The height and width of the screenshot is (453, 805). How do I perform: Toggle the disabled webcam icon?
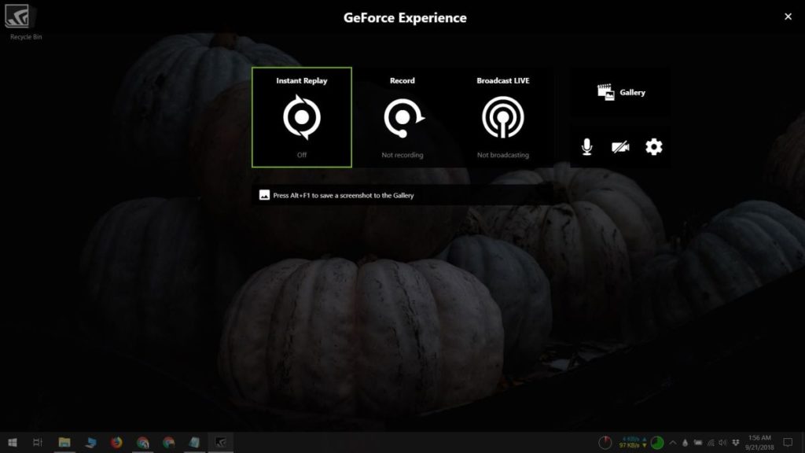point(619,145)
